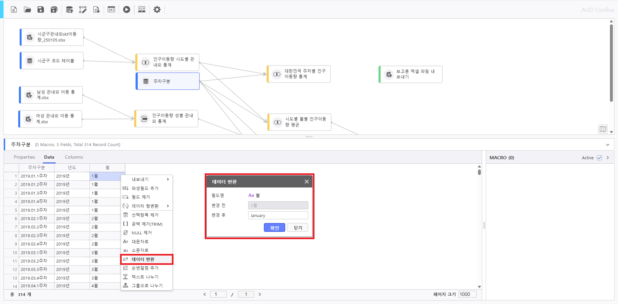Toggle the MACRO Active checkbox
Viewport: 618px width, 304px height.
[599, 158]
